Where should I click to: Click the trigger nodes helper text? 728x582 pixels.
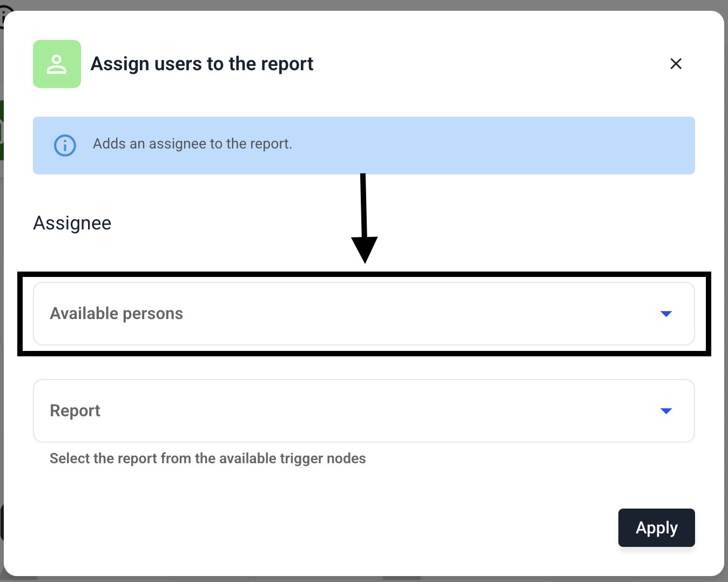point(208,458)
